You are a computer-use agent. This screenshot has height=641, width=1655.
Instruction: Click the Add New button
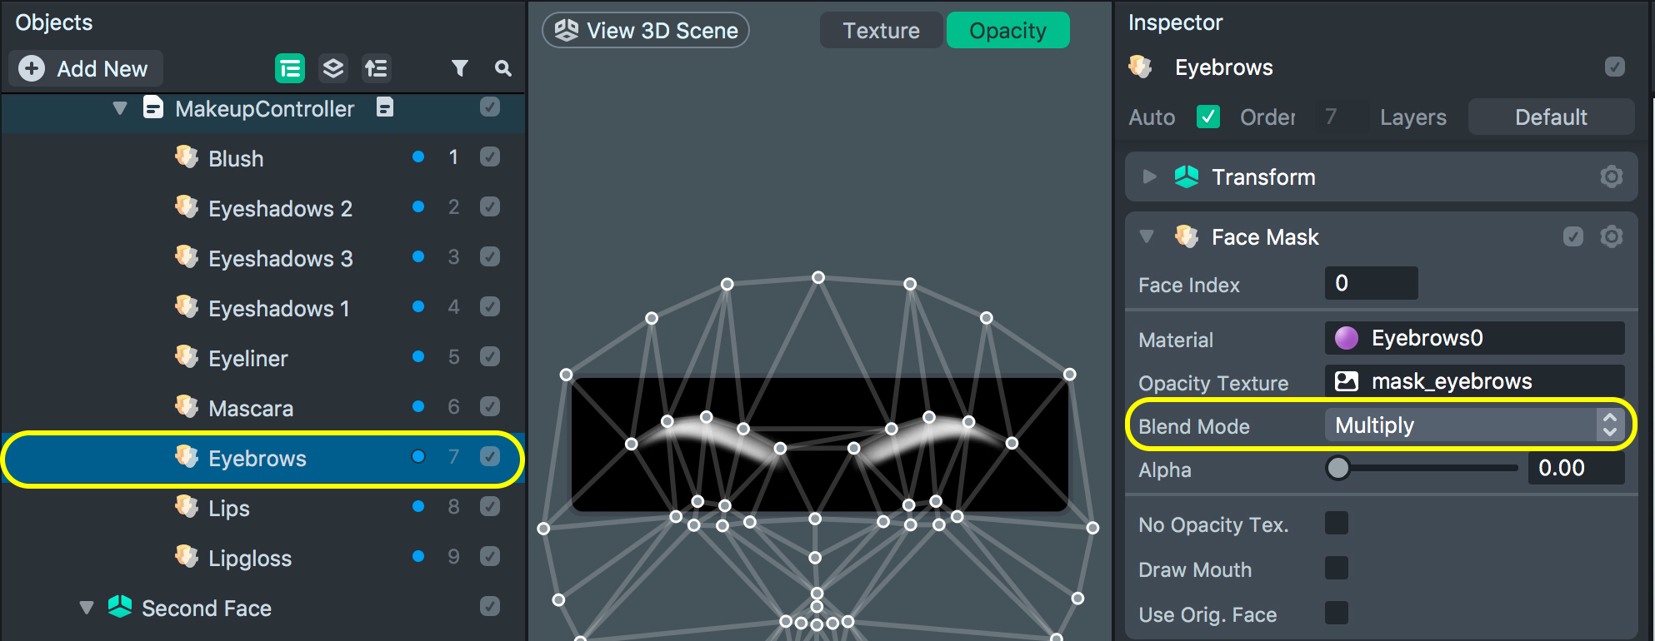(x=86, y=68)
